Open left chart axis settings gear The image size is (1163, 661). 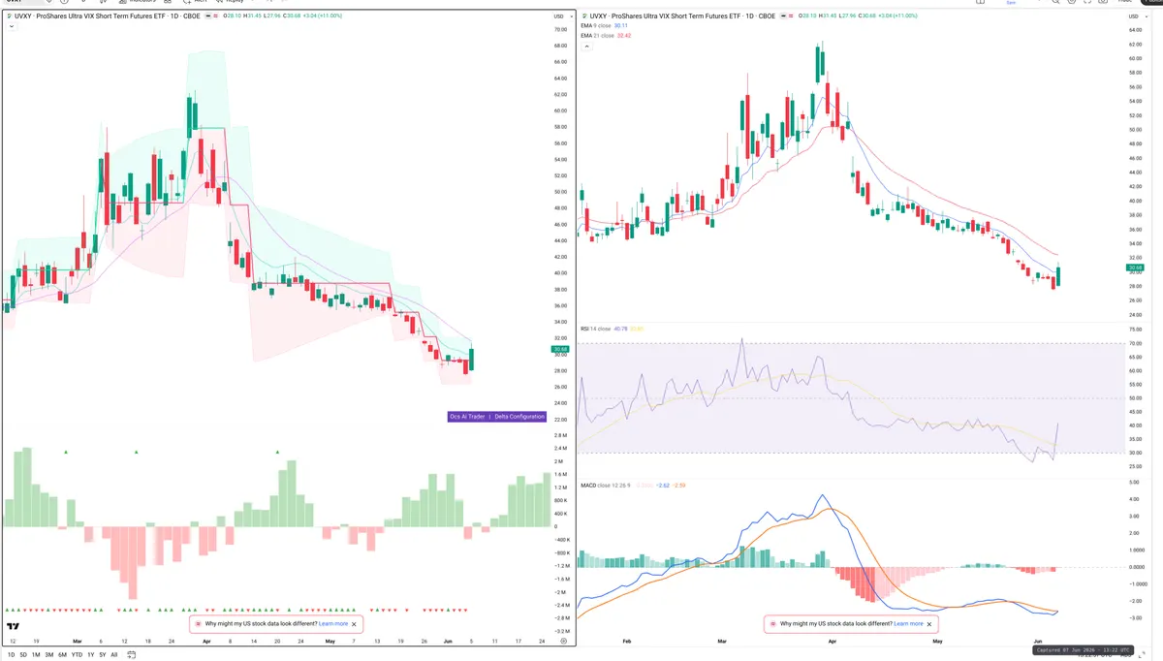563,641
